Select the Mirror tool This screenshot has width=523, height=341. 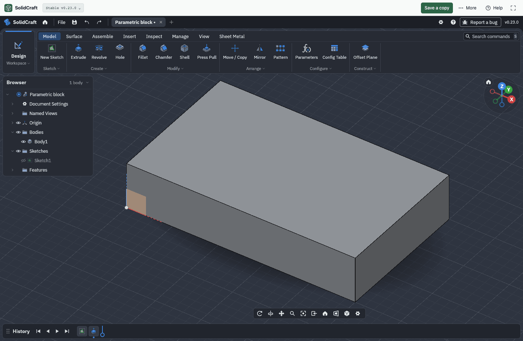260,52
